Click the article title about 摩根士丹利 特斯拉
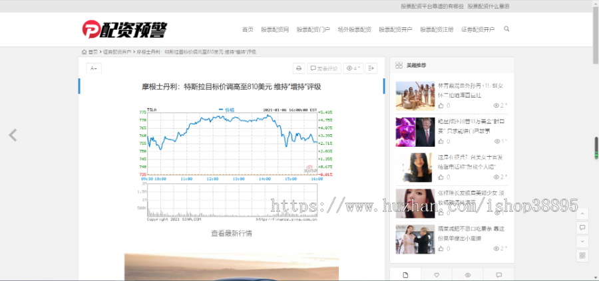This screenshot has width=599, height=281. coord(232,87)
